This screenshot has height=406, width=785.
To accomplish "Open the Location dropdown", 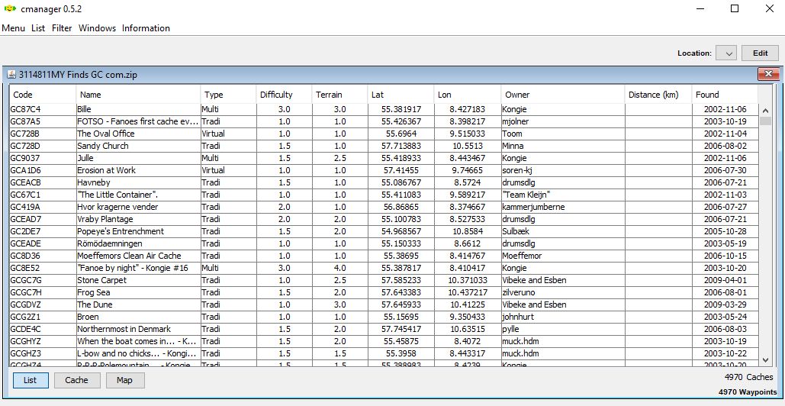I will coord(726,53).
